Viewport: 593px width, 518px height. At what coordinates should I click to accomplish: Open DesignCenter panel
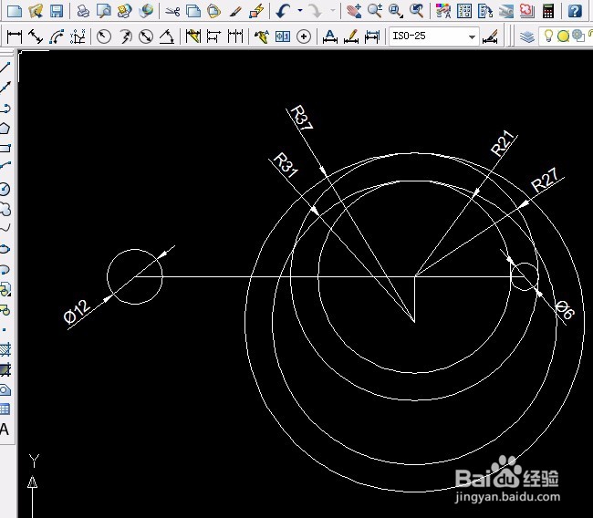tap(464, 11)
